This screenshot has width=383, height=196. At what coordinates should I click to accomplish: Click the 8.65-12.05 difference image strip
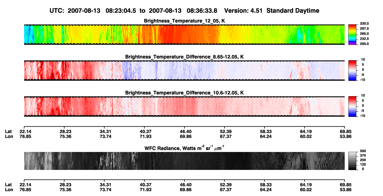(x=184, y=70)
